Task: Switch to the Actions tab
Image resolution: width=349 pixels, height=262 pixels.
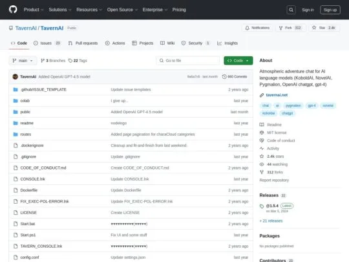Action: pyautogui.click(x=115, y=43)
